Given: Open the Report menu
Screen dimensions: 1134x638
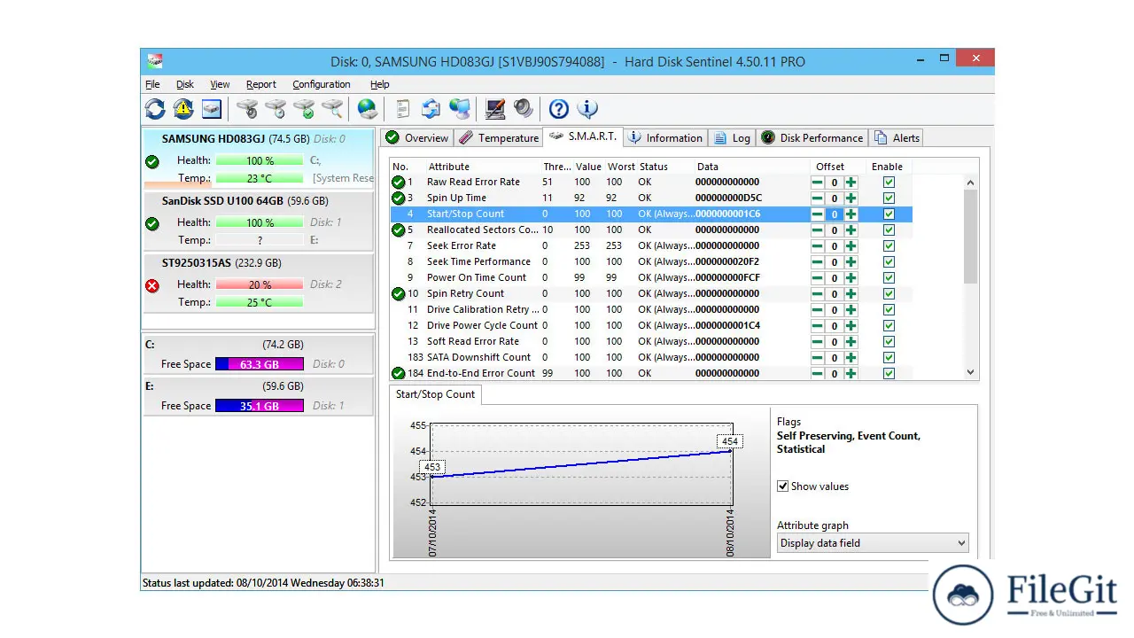Looking at the screenshot, I should click(x=261, y=84).
